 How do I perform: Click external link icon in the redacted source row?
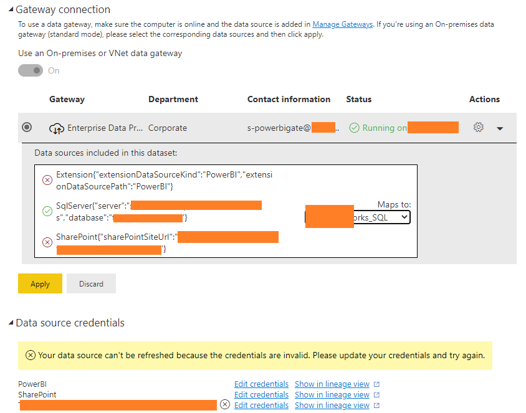(x=376, y=406)
